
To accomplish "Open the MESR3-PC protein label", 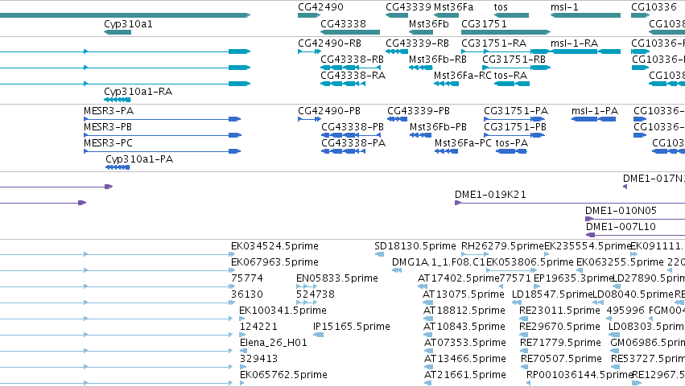I will point(108,143).
